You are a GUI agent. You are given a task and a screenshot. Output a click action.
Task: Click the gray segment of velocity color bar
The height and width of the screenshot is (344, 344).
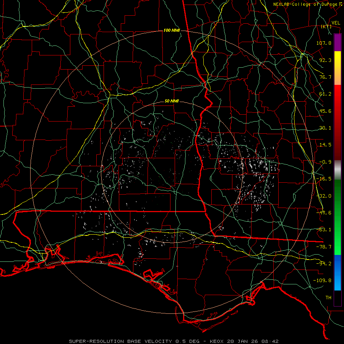pos(338,170)
